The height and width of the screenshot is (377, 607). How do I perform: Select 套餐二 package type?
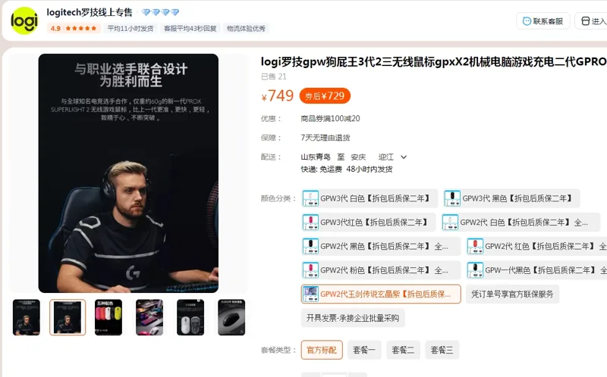pyautogui.click(x=403, y=350)
